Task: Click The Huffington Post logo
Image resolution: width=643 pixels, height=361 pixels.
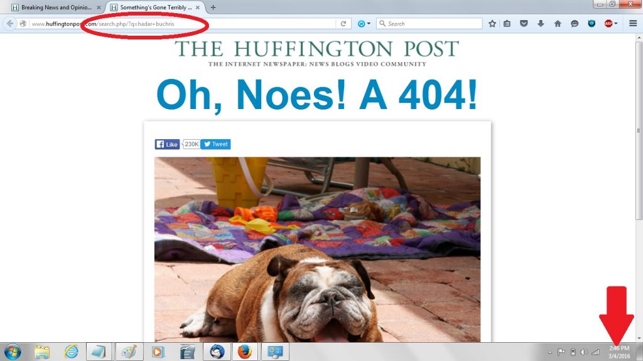Action: pyautogui.click(x=316, y=53)
